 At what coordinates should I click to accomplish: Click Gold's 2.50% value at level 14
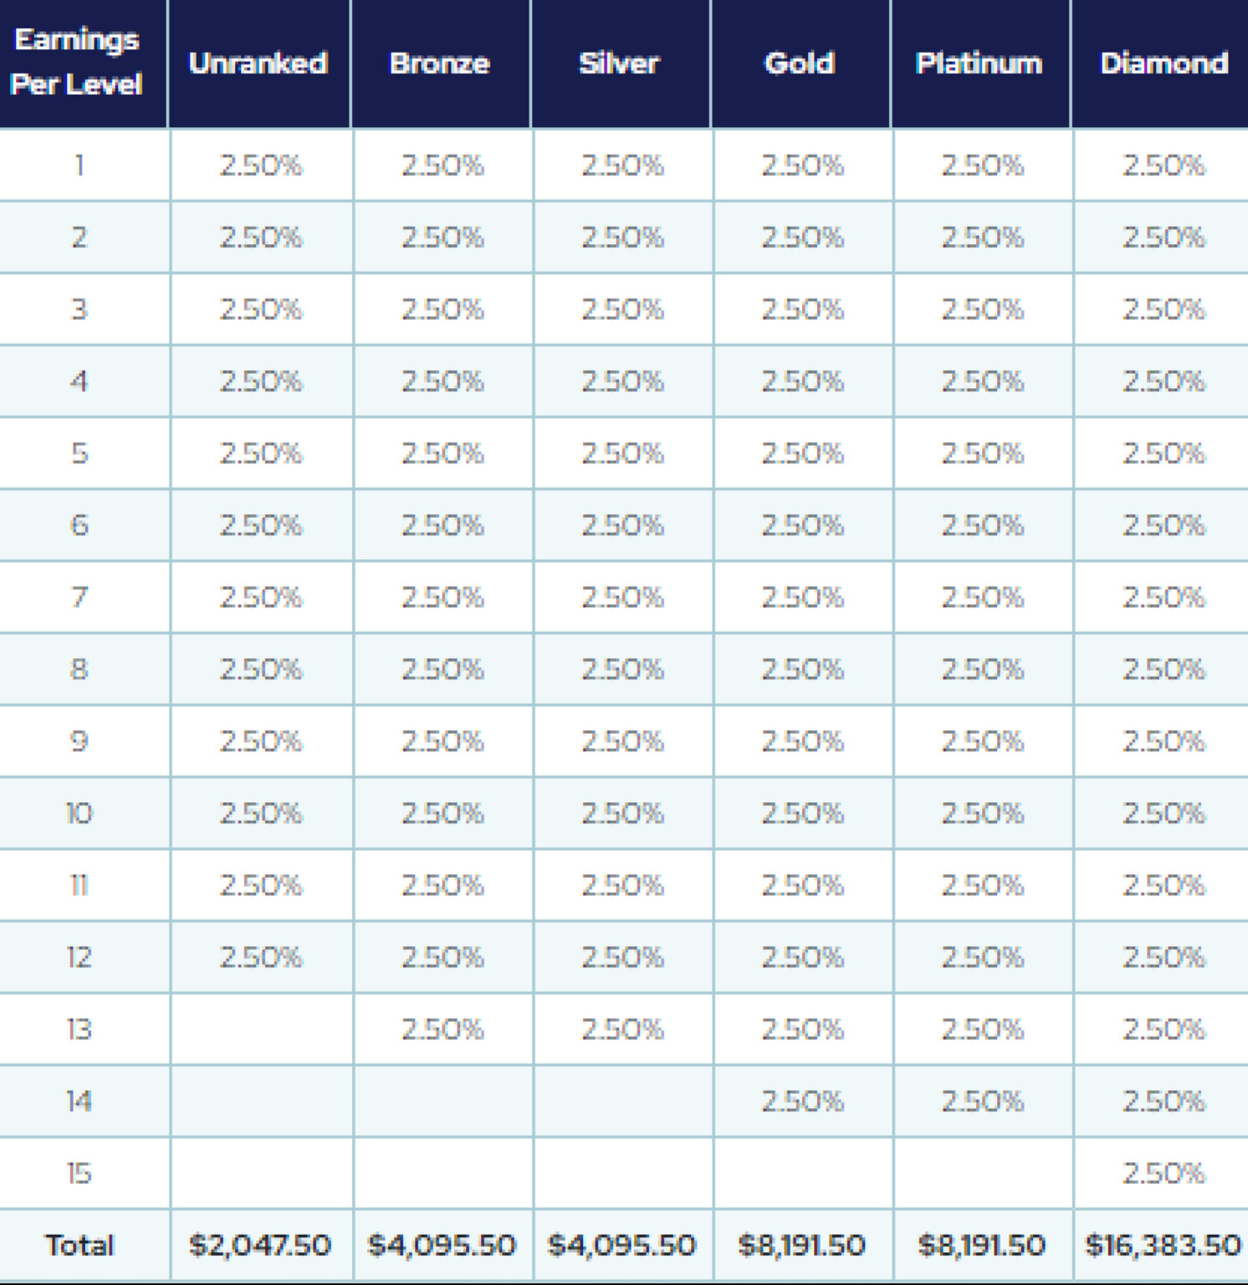[802, 1101]
